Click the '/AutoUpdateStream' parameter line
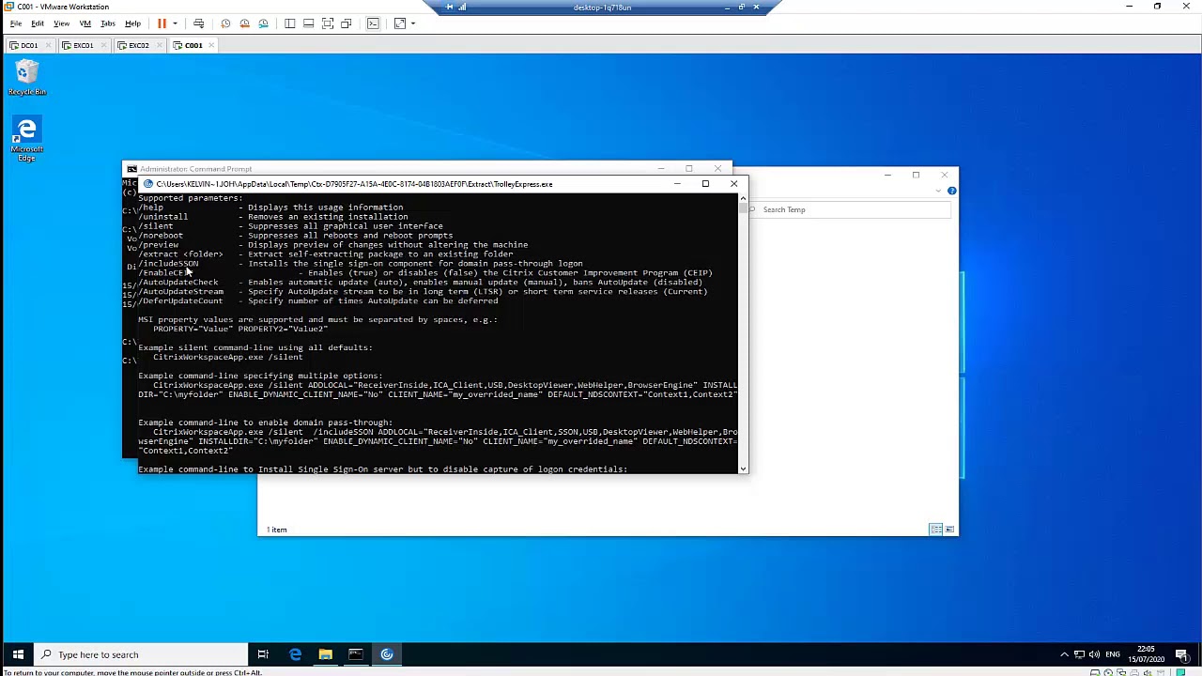 (423, 292)
